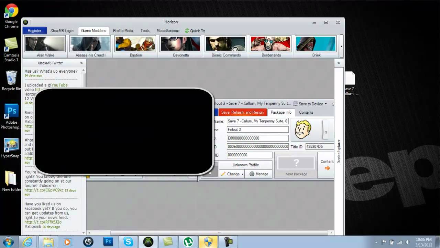Click the Title ID field 425307D5
The width and height of the screenshot is (440, 248).
click(x=319, y=147)
